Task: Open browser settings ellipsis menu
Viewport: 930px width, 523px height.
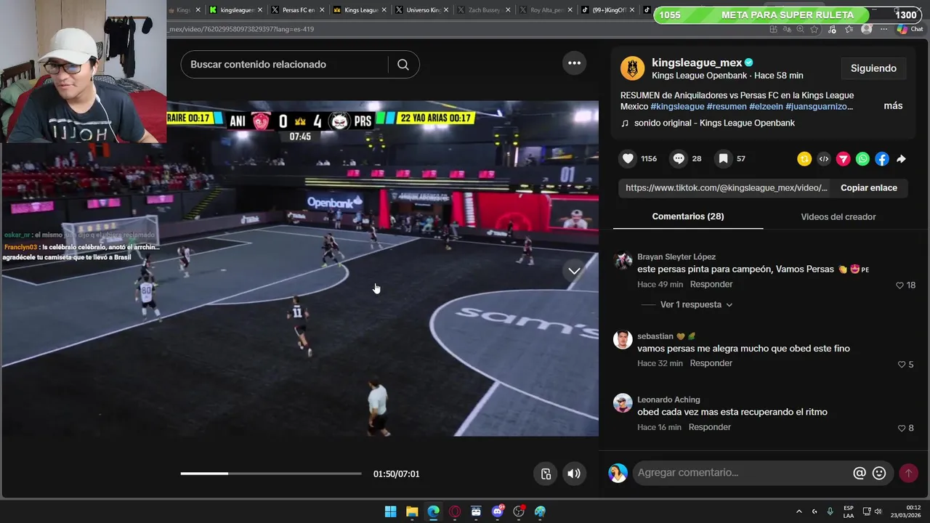Action: click(x=883, y=29)
